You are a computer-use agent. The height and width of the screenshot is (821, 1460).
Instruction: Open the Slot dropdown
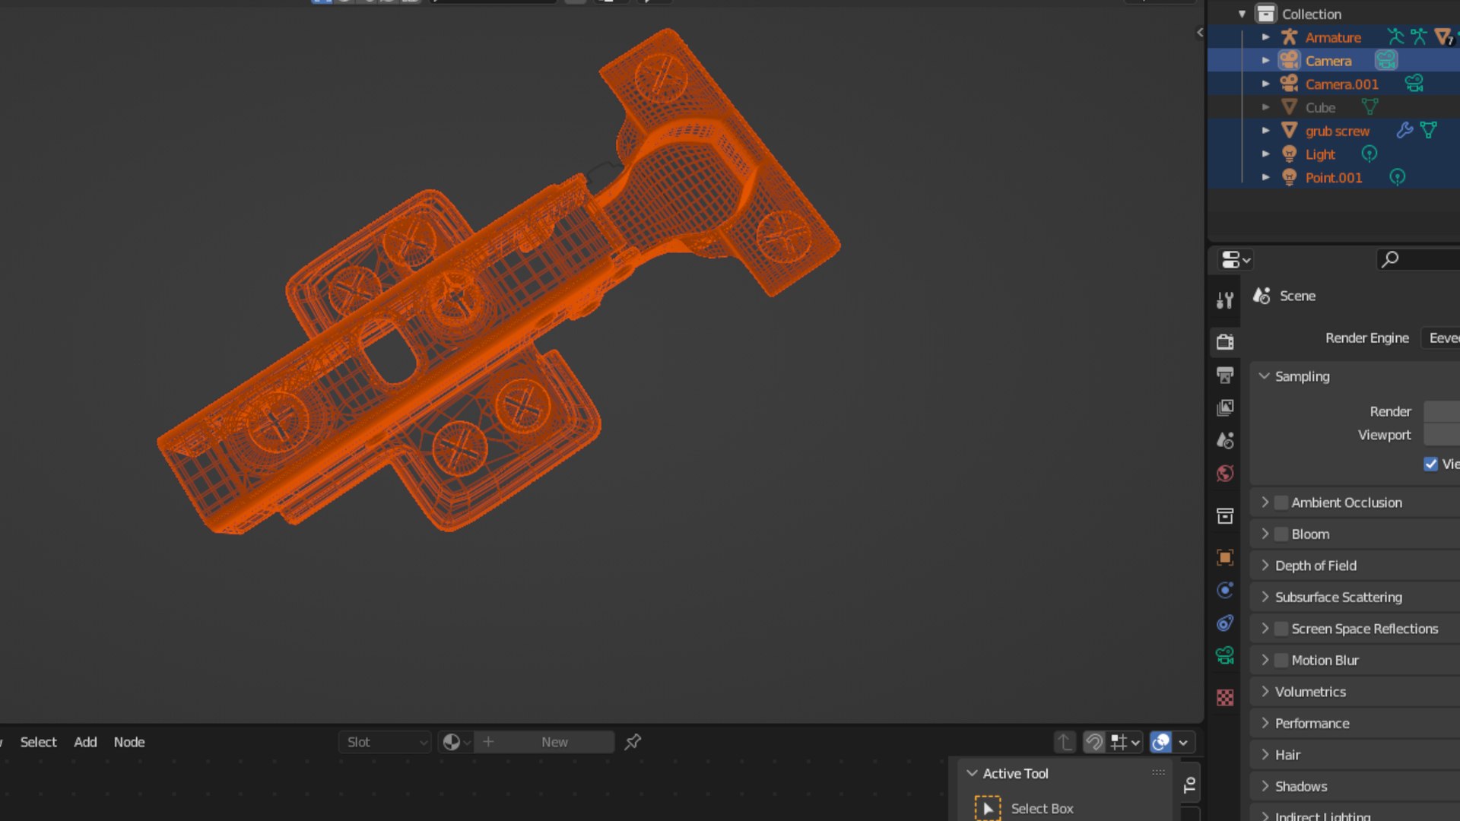(385, 742)
